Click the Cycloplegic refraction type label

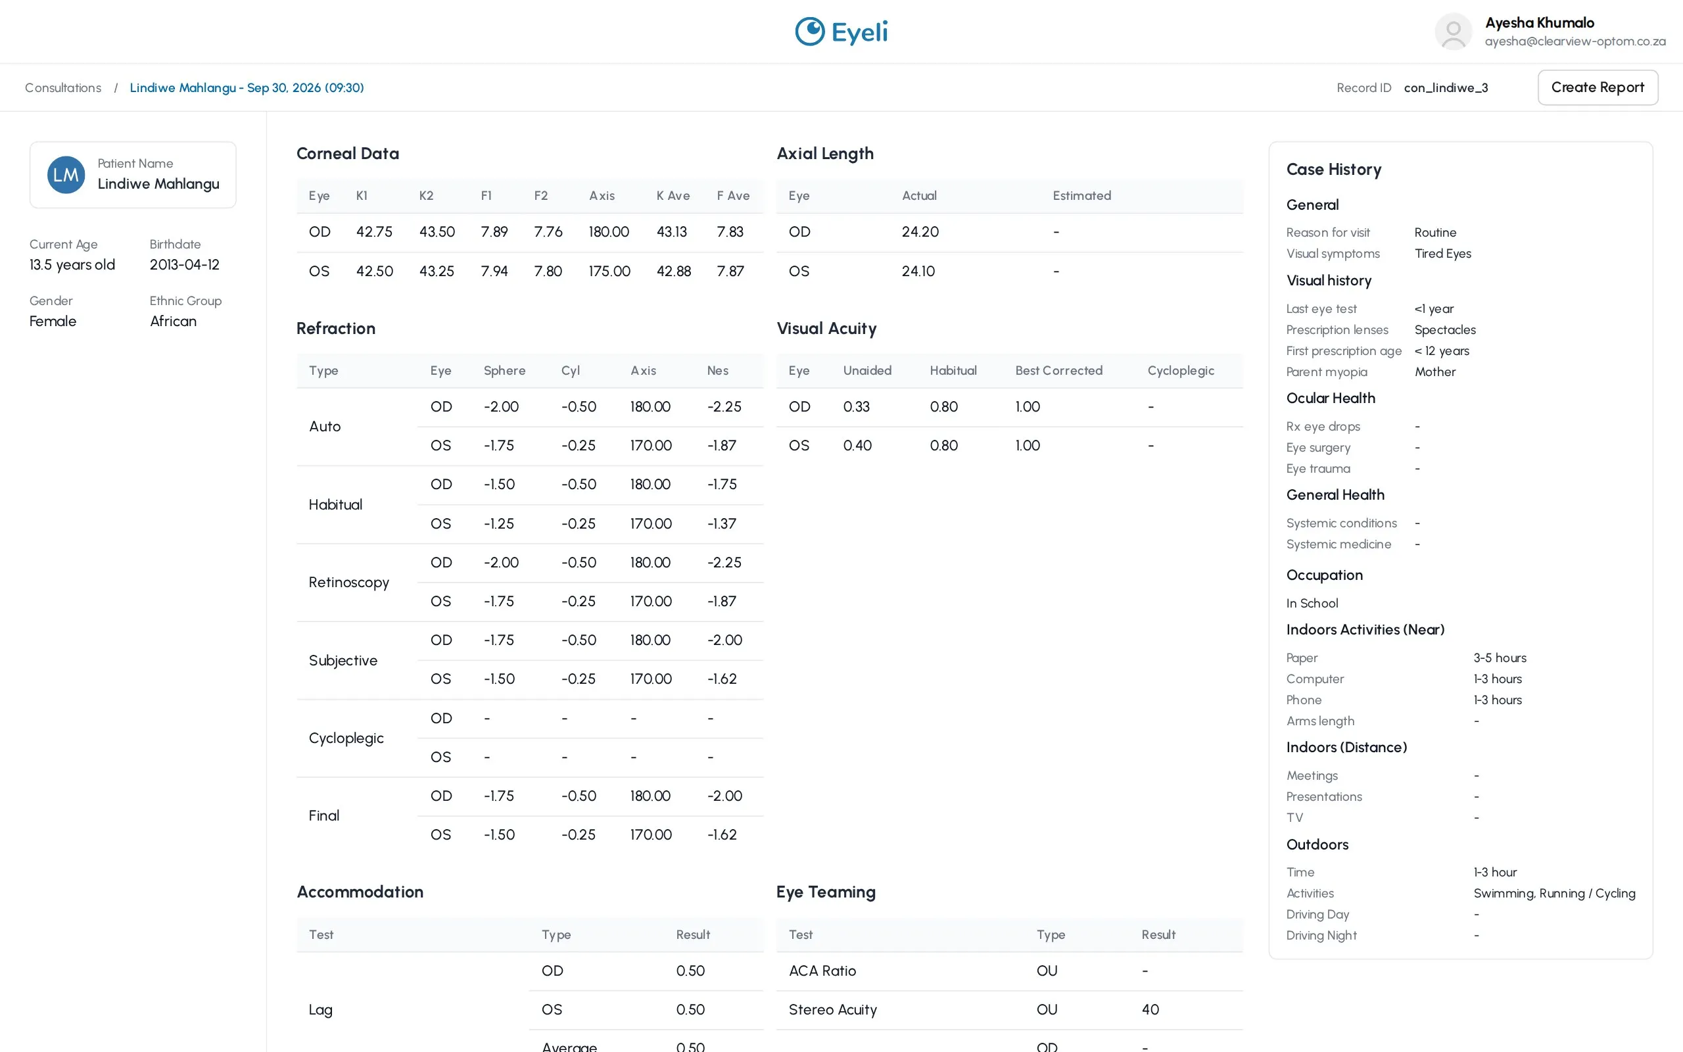[x=346, y=738]
